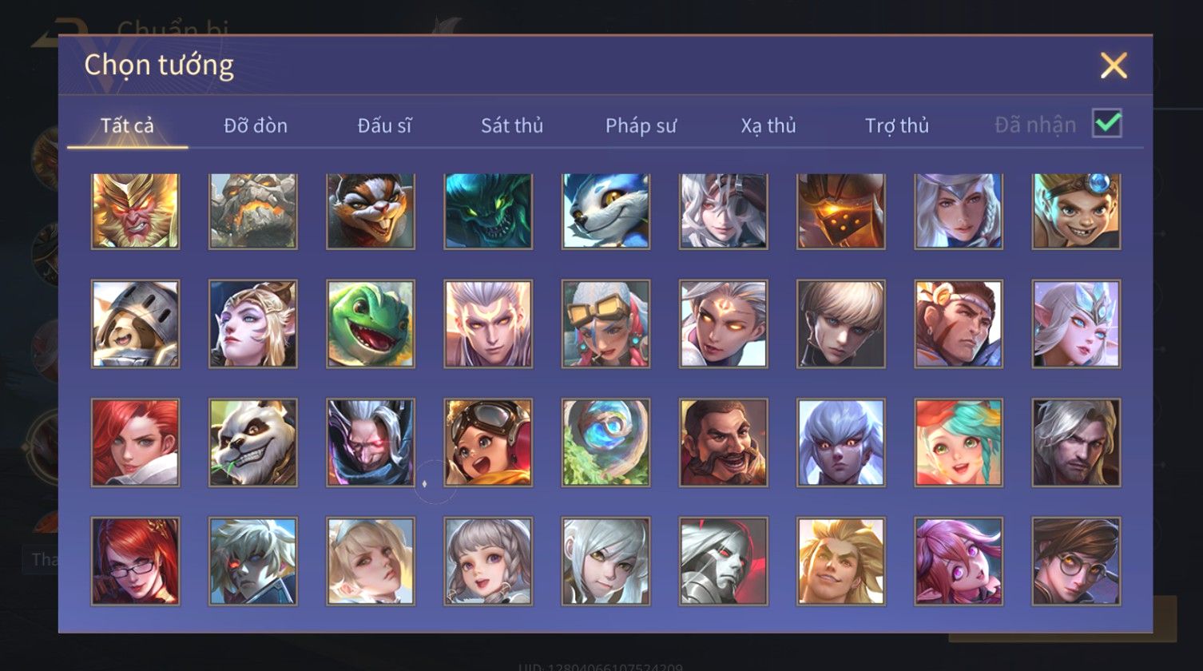The height and width of the screenshot is (671, 1203).
Task: Choose the panda hero chewing bamboo
Action: pos(253,443)
